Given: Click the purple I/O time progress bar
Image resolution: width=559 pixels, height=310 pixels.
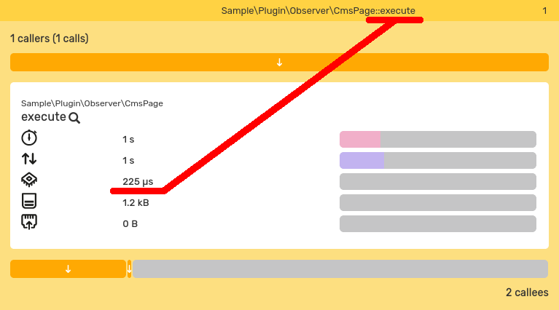Looking at the screenshot, I should pos(438,161).
